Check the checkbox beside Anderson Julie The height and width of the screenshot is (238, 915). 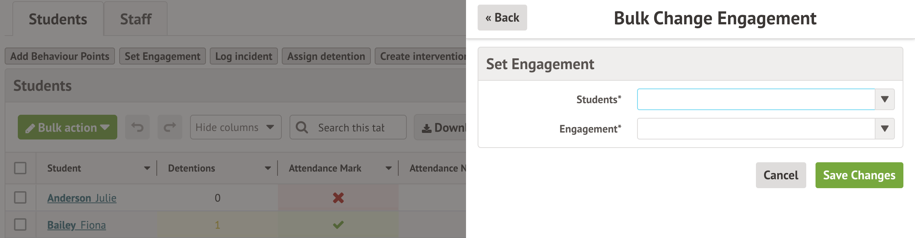point(20,197)
